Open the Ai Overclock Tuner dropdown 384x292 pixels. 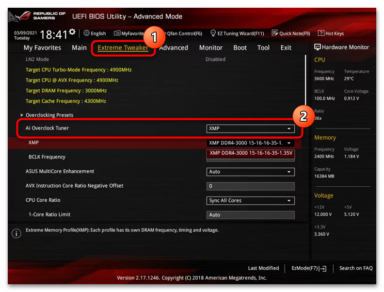[x=250, y=129]
